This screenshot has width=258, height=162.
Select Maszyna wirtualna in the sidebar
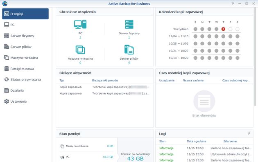click(x=25, y=58)
